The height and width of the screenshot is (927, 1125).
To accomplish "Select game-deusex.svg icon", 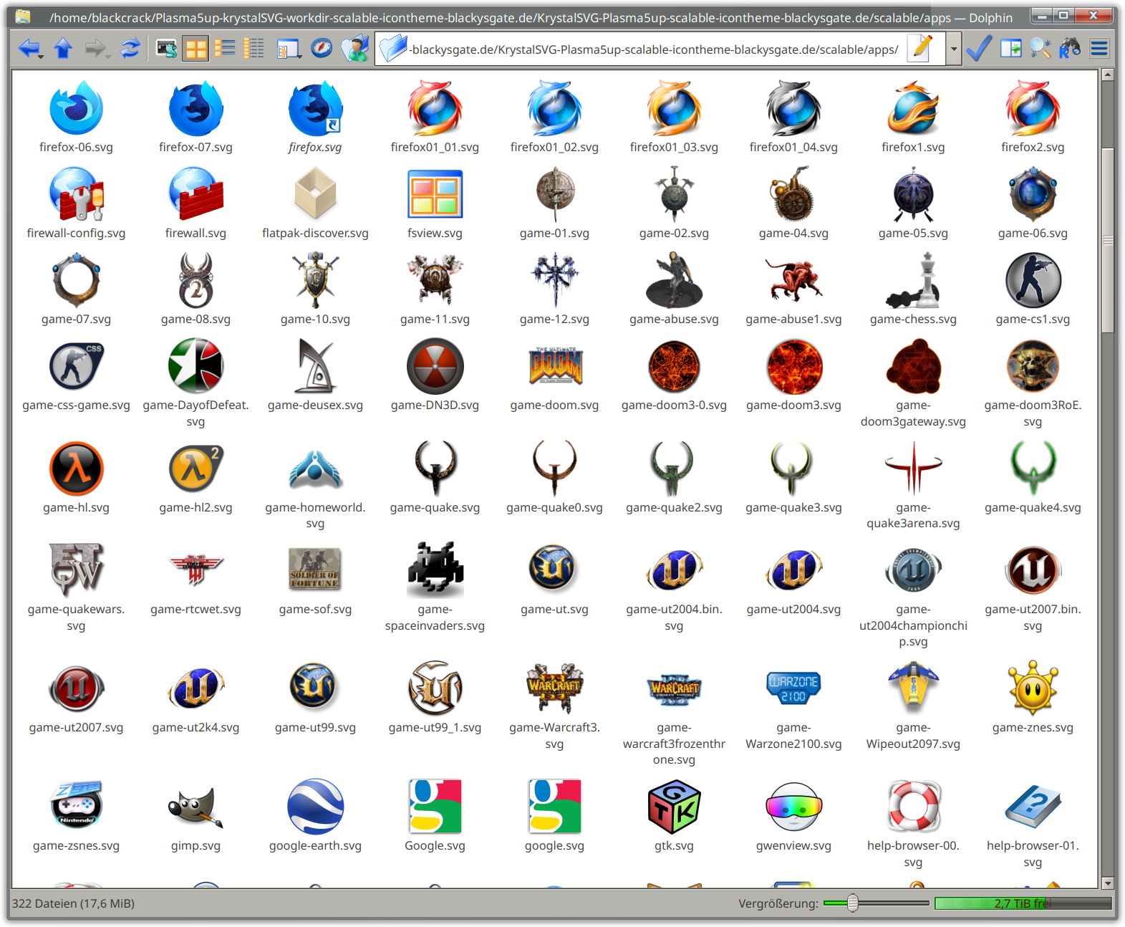I will [x=315, y=367].
